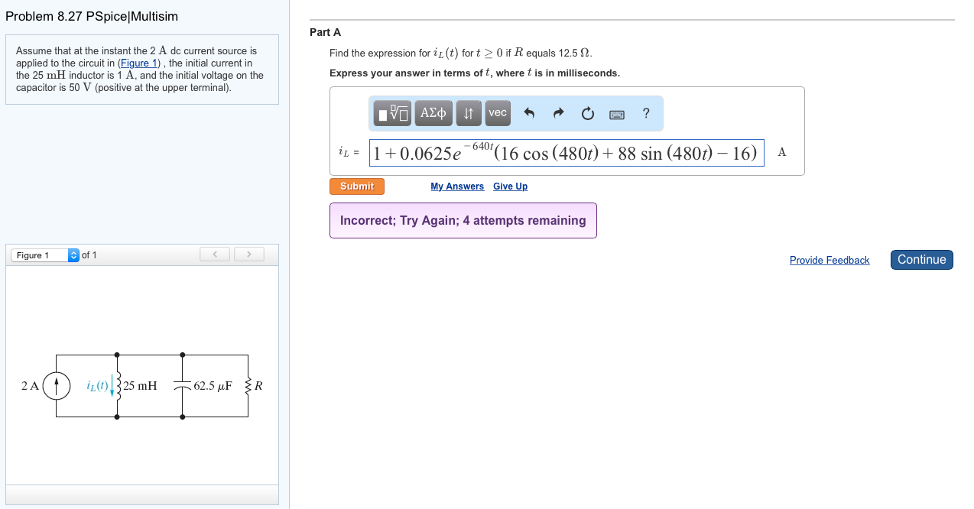
Task: Click inside the iL answer input field
Action: (566, 153)
